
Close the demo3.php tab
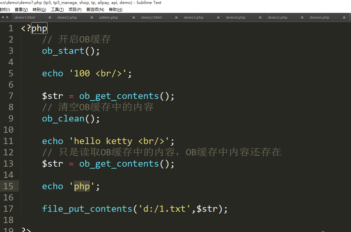tap(218, 18)
